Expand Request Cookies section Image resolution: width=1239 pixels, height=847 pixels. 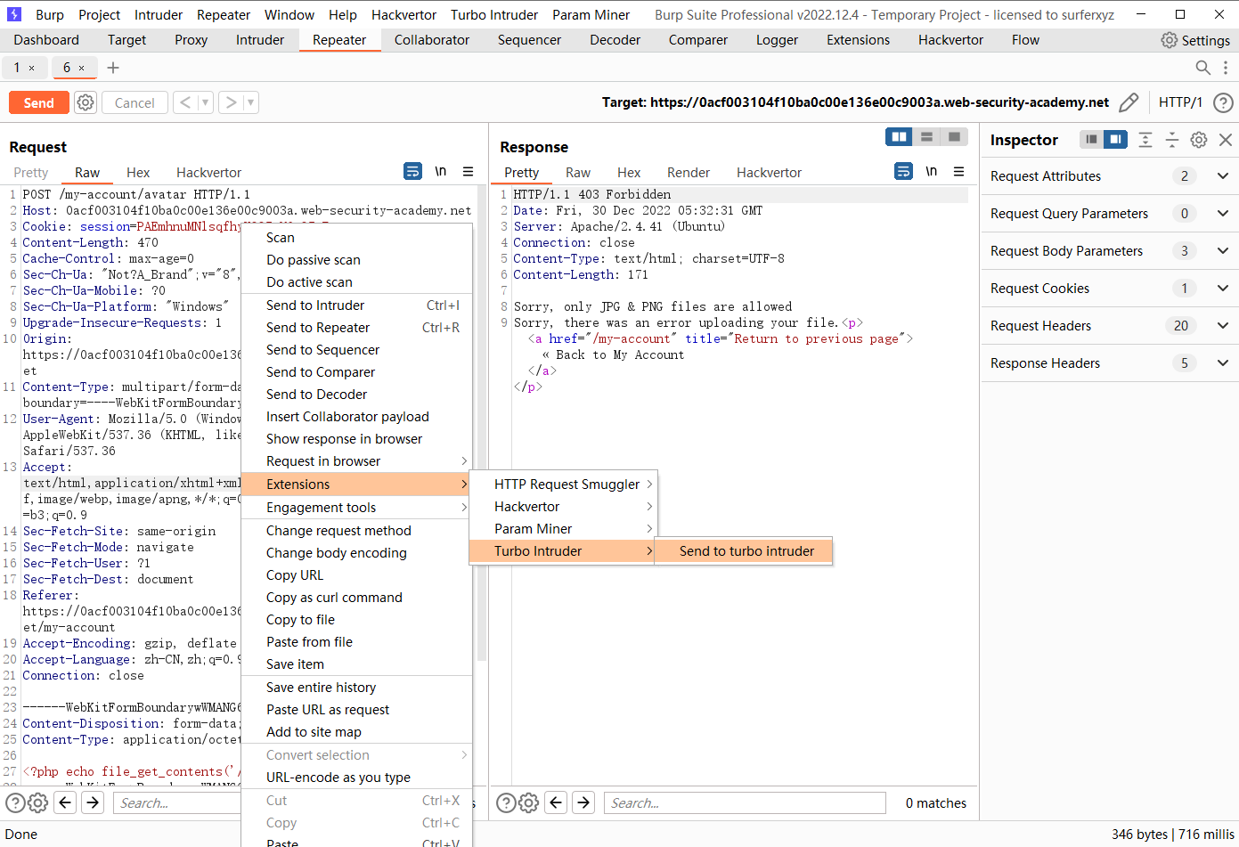coord(1110,289)
